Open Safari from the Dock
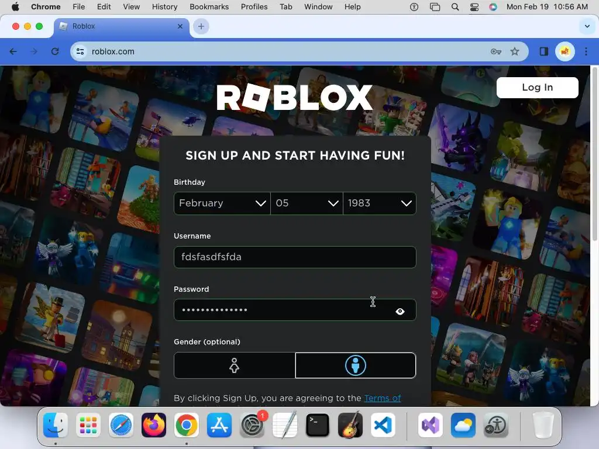Viewport: 599px width, 449px height. tap(121, 425)
